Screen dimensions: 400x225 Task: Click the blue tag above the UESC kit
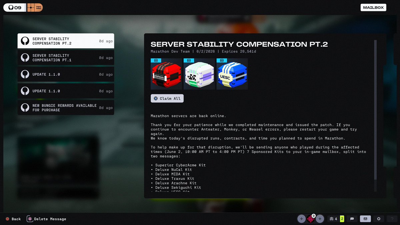tap(222, 60)
